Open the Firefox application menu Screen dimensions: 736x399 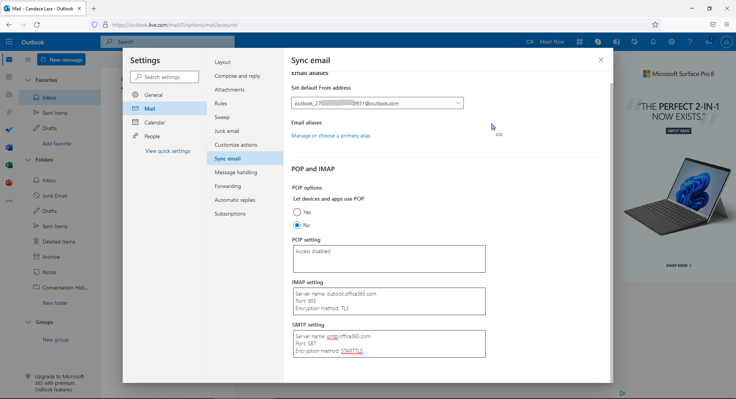coord(727,25)
